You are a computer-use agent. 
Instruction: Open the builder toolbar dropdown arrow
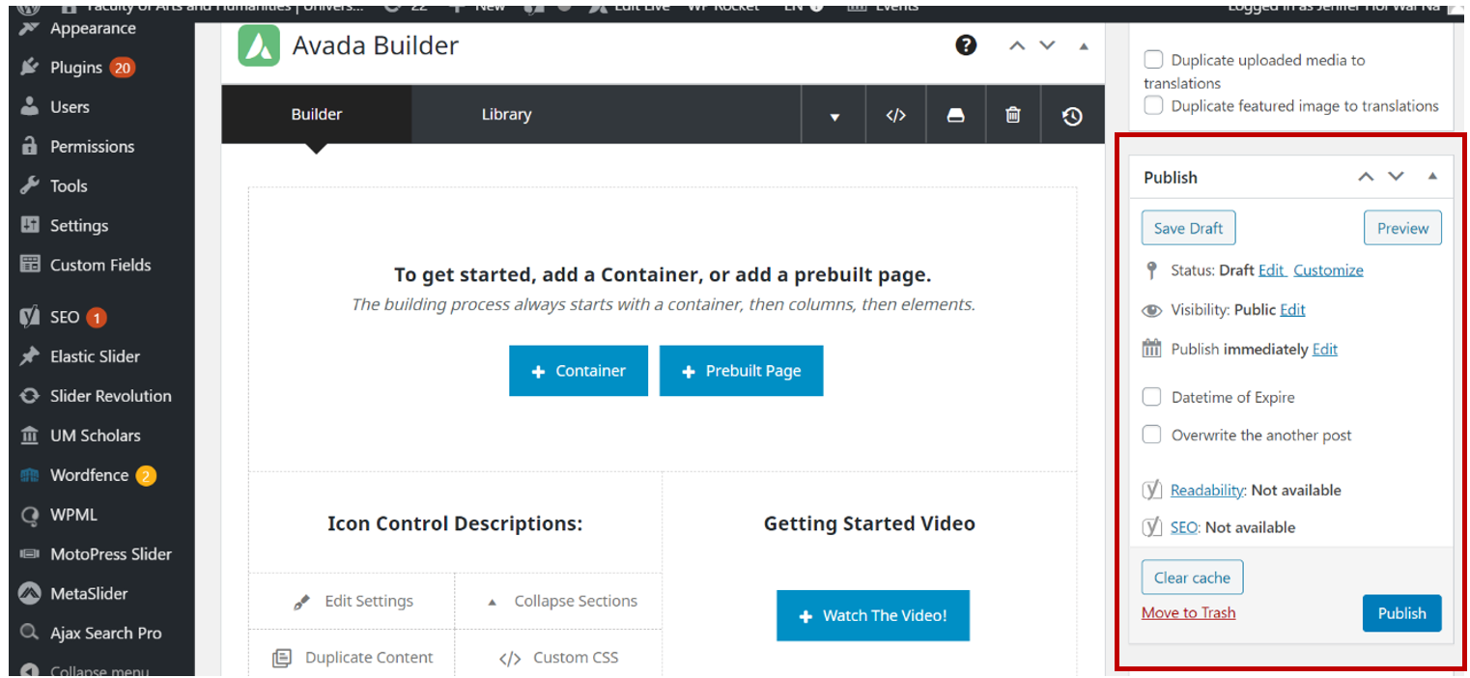pyautogui.click(x=834, y=116)
